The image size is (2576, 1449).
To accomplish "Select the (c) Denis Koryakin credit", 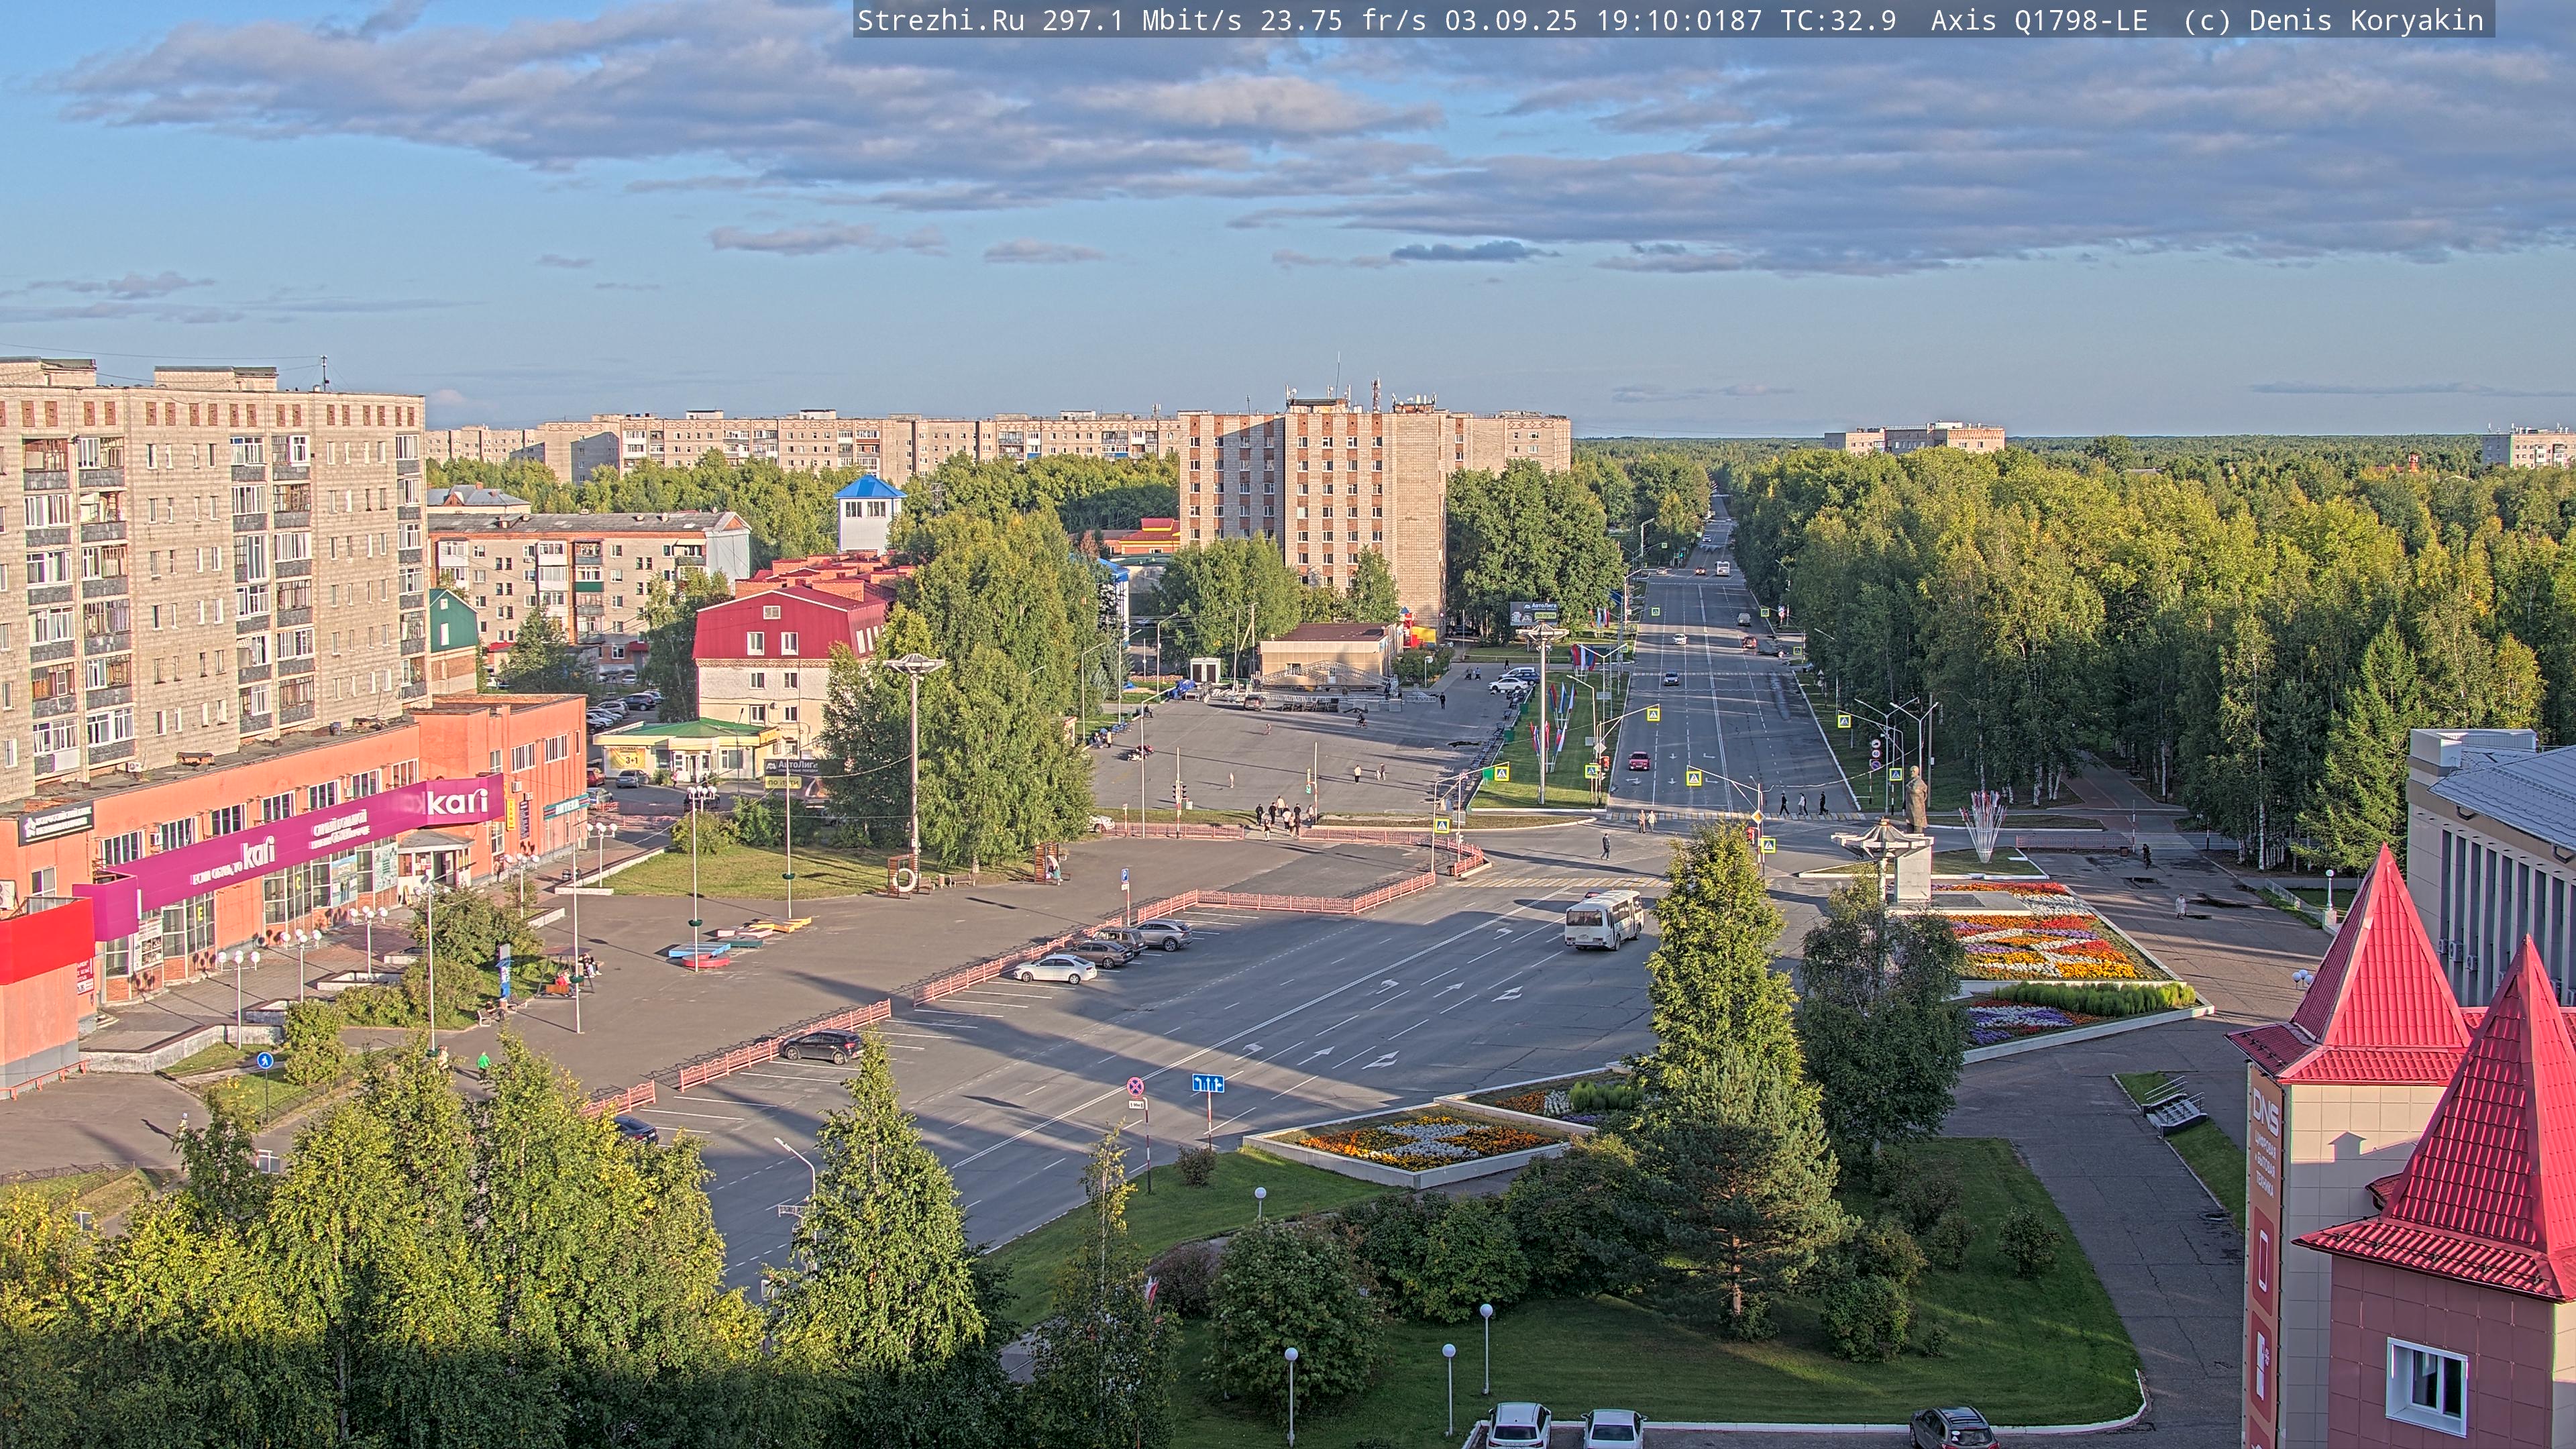I will pyautogui.click(x=2333, y=20).
